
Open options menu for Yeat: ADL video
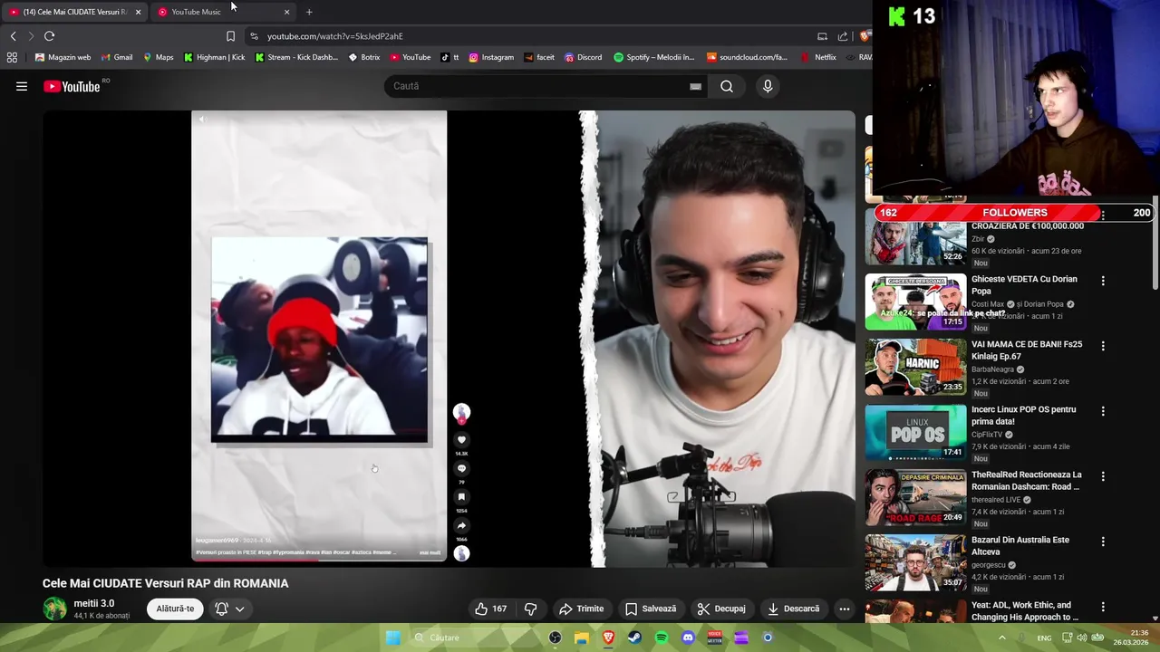1103,607
